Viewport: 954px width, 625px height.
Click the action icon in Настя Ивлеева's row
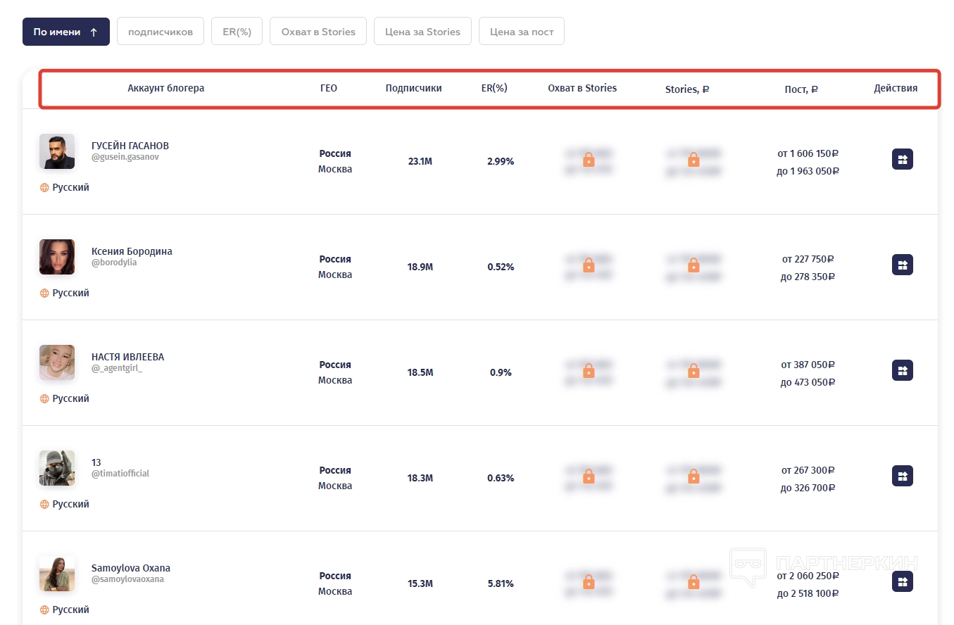click(902, 370)
